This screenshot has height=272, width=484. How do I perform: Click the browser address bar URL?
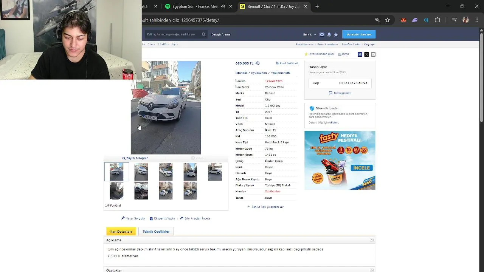click(x=181, y=20)
